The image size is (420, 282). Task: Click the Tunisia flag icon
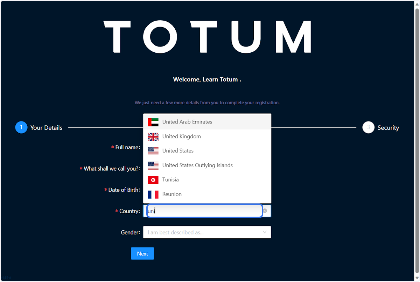pos(153,180)
